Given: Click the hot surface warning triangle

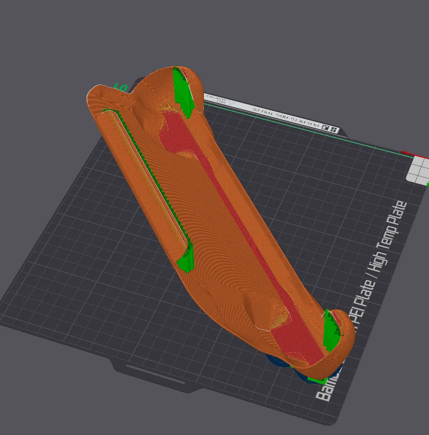Looking at the screenshot, I should (231, 103).
